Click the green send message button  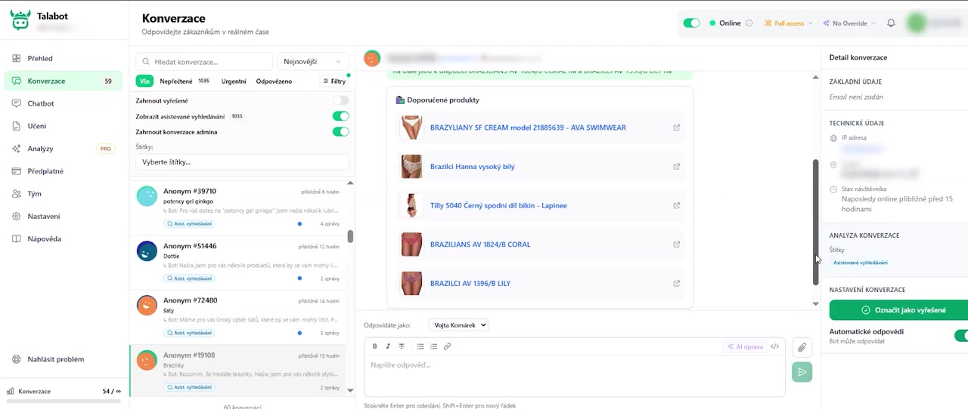802,372
